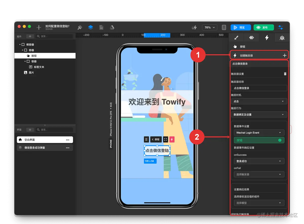
Task: Collapse the second 容器 tree node
Action: tap(25, 61)
